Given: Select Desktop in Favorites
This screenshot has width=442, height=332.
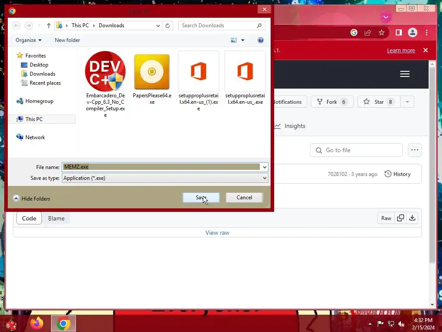Looking at the screenshot, I should click(35, 65).
